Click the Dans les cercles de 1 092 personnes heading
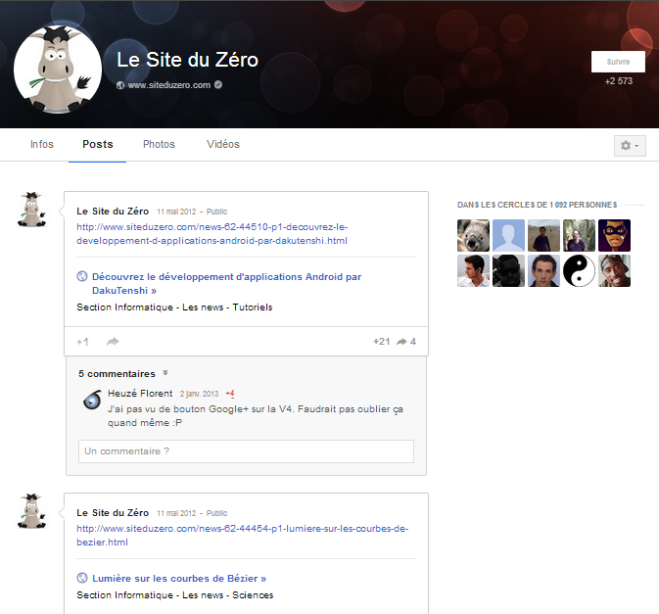Viewport: 659px width, 614px height. (538, 205)
